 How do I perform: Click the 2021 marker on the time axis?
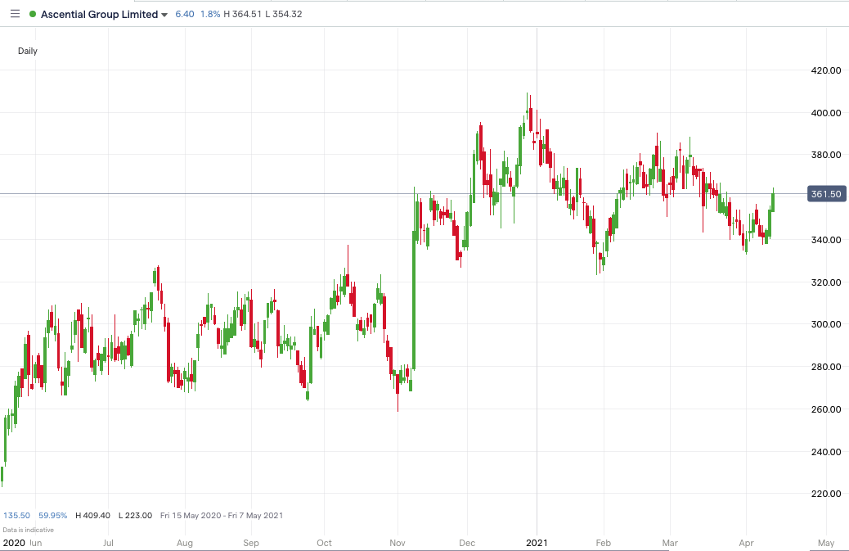coord(537,542)
